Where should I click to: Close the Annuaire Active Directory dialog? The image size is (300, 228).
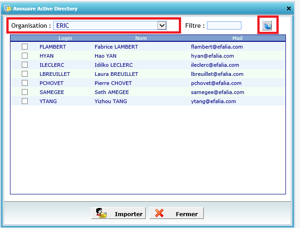pos(289,8)
